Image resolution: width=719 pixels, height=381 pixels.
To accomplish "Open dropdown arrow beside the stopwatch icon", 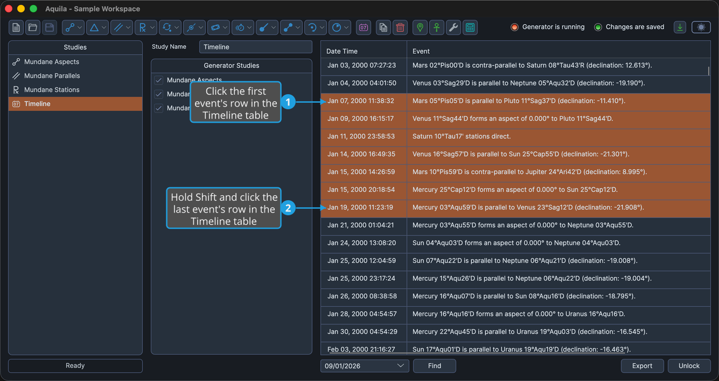I will (x=249, y=27).
